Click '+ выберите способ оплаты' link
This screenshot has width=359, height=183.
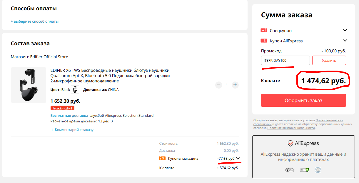(35, 21)
